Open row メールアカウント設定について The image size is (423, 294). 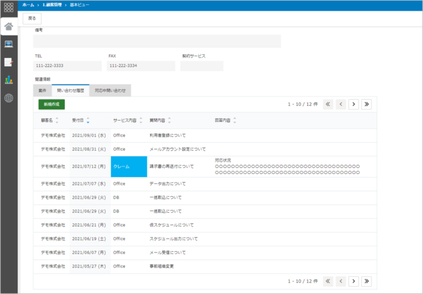pos(205,149)
